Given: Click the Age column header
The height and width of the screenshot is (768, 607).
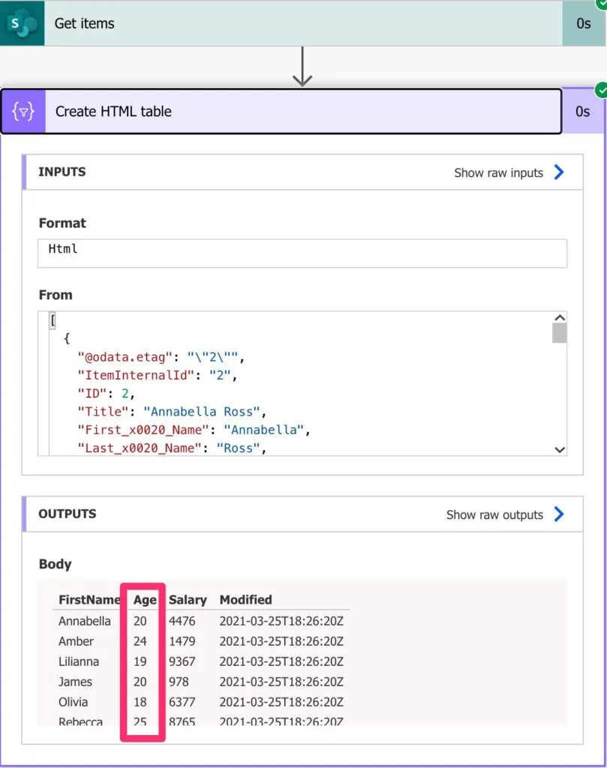Looking at the screenshot, I should tap(145, 599).
